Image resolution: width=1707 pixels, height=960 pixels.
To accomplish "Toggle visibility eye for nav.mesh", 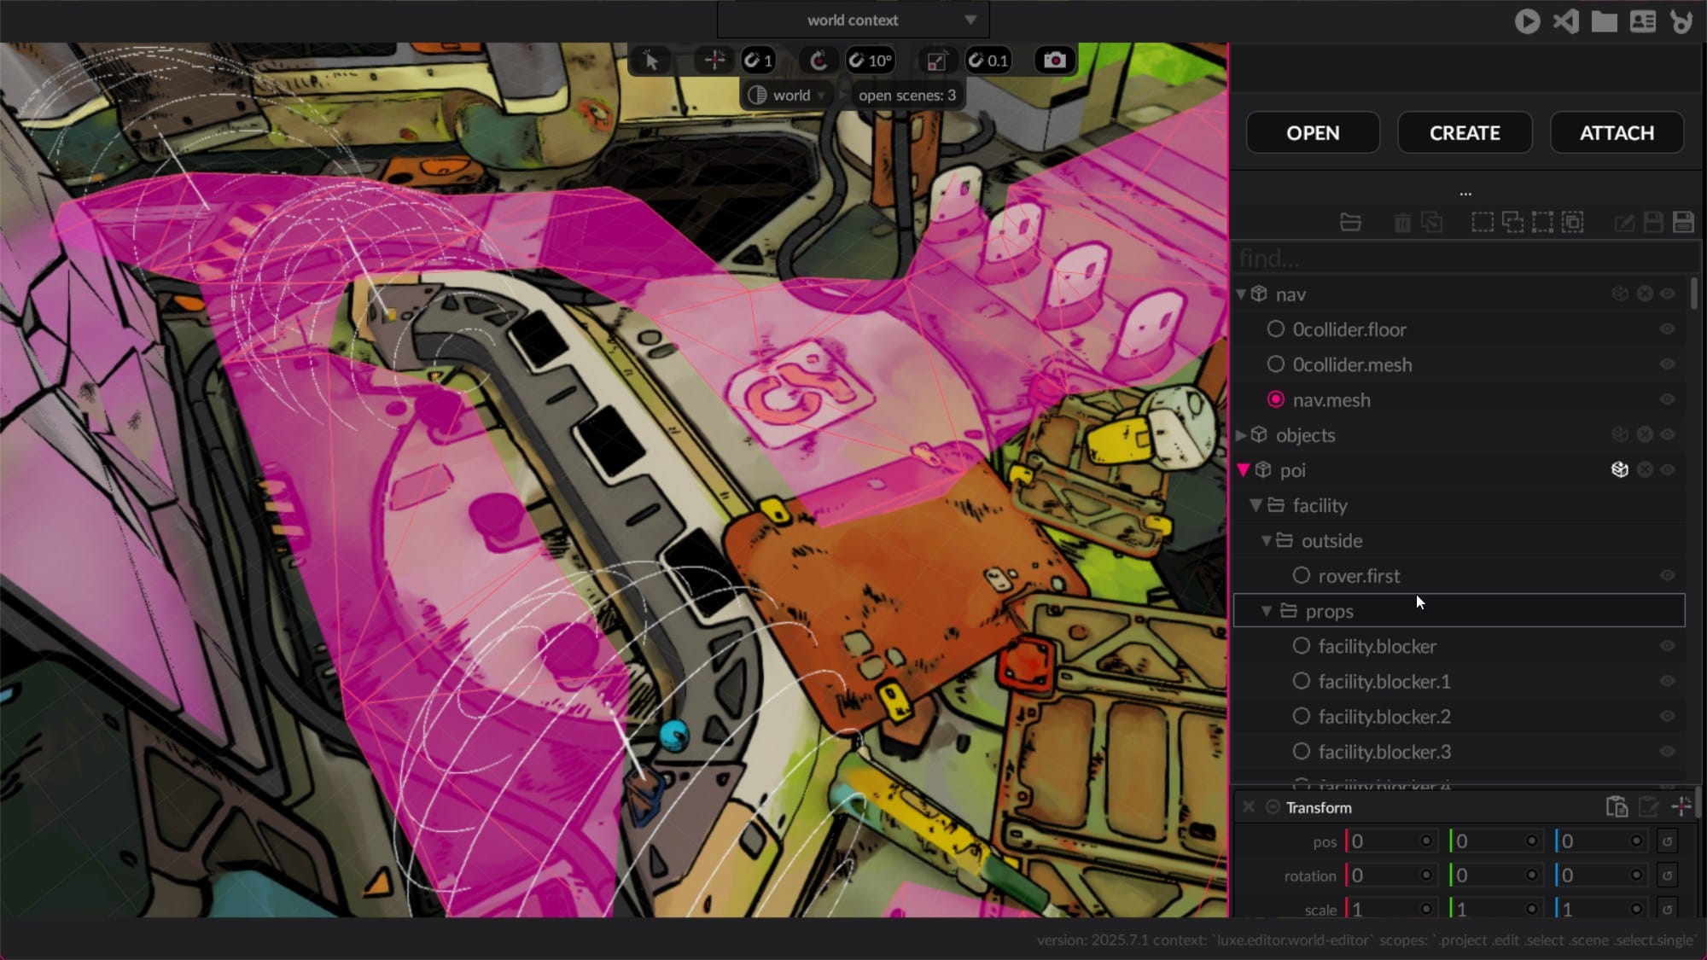I will click(1667, 400).
